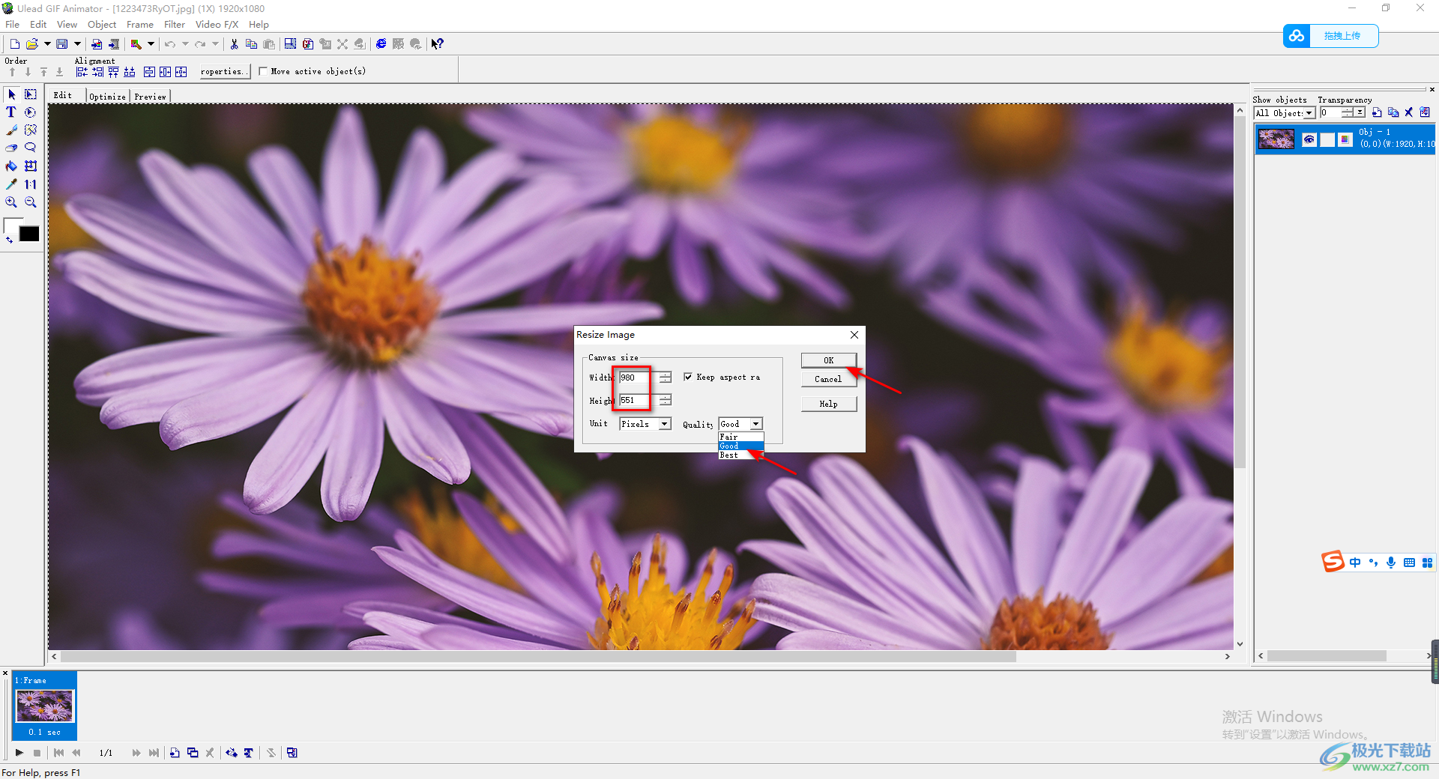Screen dimensions: 1439x779
Task: Select the Eraser tool
Action: (11, 148)
